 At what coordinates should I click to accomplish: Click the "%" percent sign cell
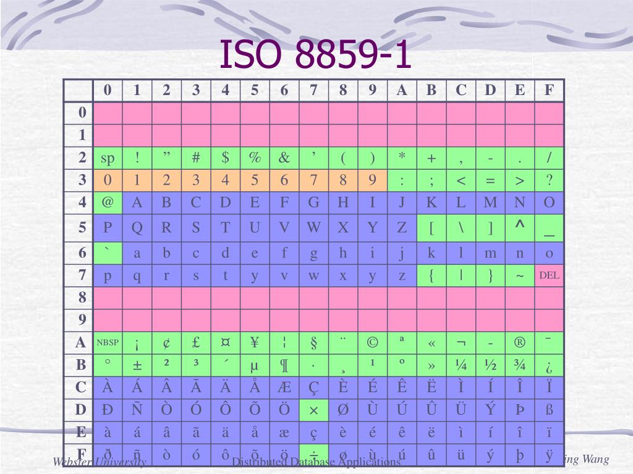[255, 158]
